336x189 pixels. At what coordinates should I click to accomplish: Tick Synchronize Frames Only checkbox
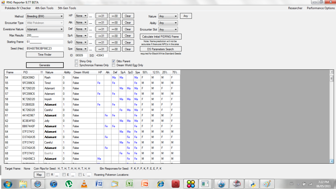click(x=77, y=65)
